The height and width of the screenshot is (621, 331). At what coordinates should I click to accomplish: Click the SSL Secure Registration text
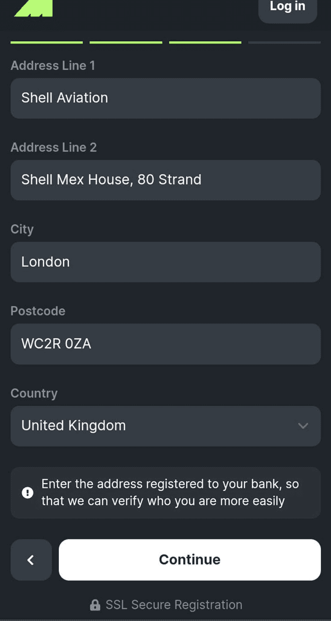[174, 605]
